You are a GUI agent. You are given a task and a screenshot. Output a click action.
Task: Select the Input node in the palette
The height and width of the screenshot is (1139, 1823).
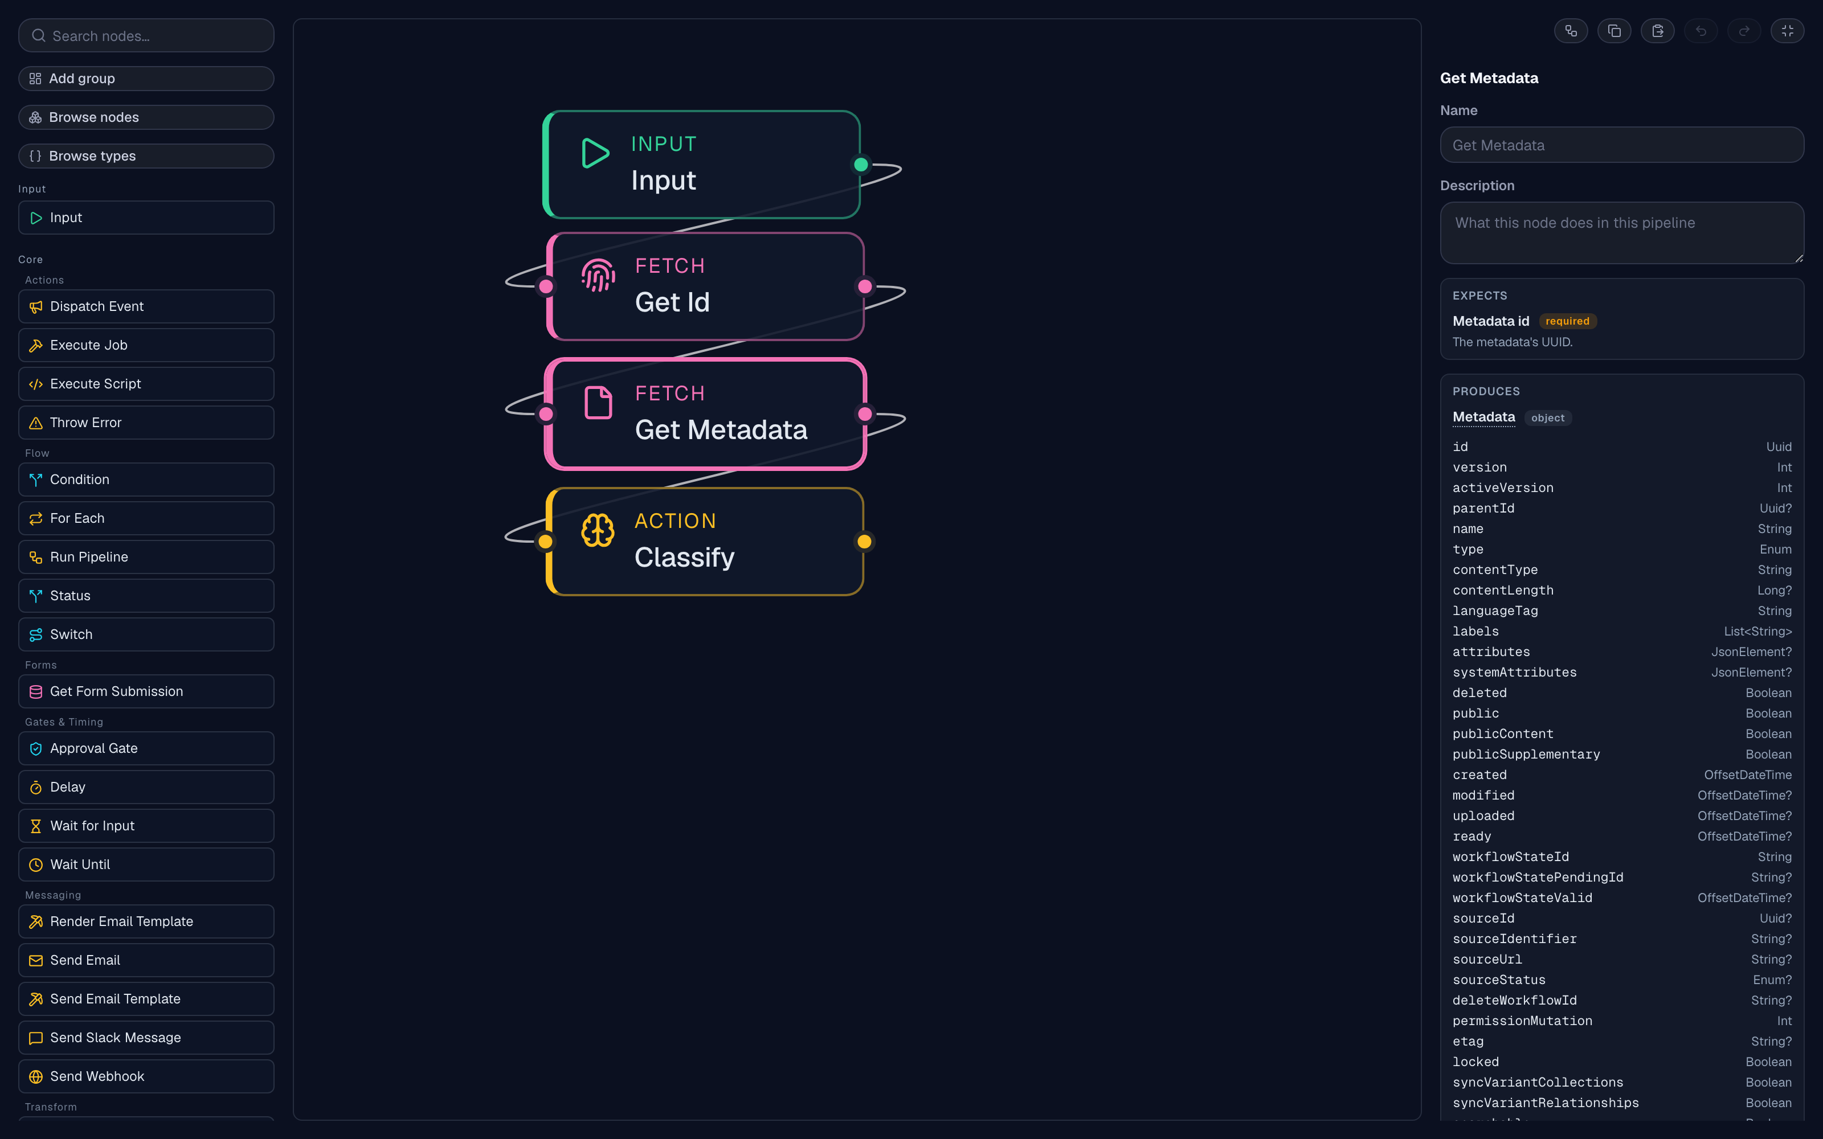click(x=146, y=218)
